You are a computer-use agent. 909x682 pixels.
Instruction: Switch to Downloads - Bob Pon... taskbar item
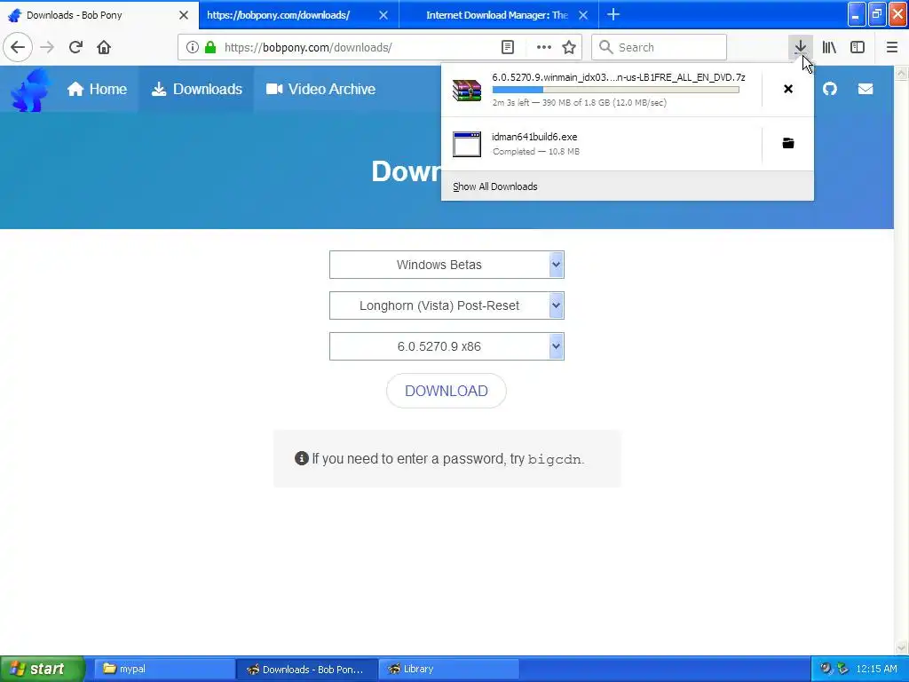pos(306,669)
